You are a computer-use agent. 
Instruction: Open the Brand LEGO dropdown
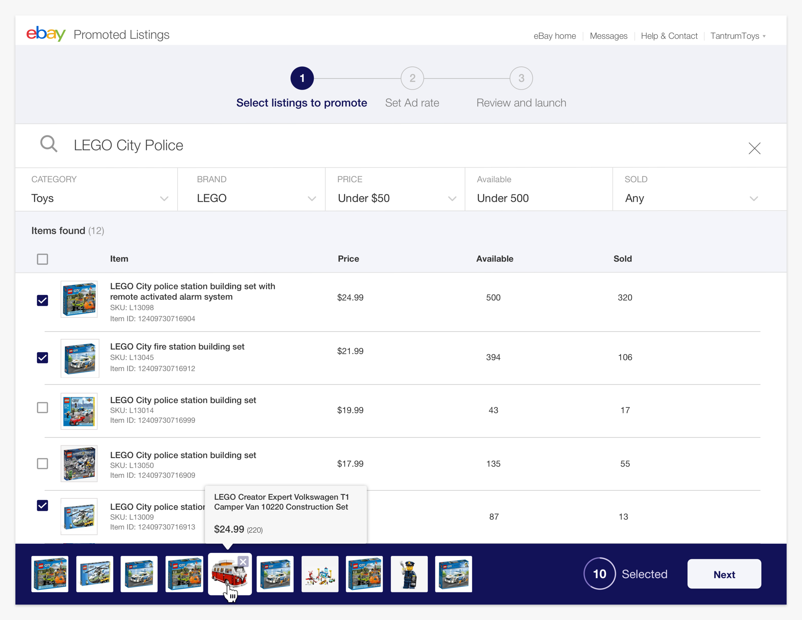(311, 199)
